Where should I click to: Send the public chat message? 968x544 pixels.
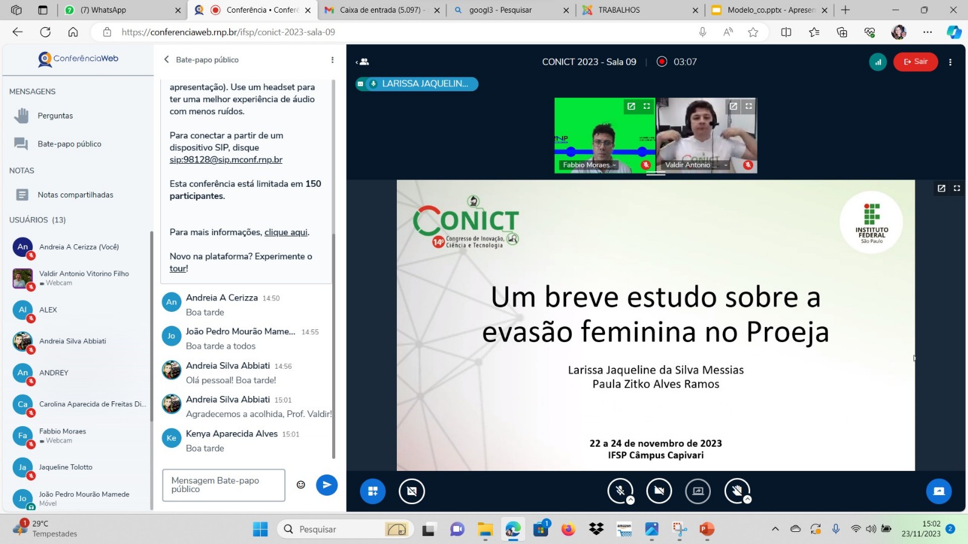pos(327,485)
